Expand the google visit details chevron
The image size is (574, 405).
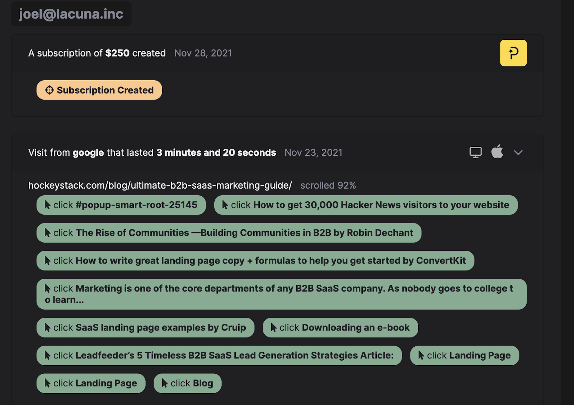(518, 153)
